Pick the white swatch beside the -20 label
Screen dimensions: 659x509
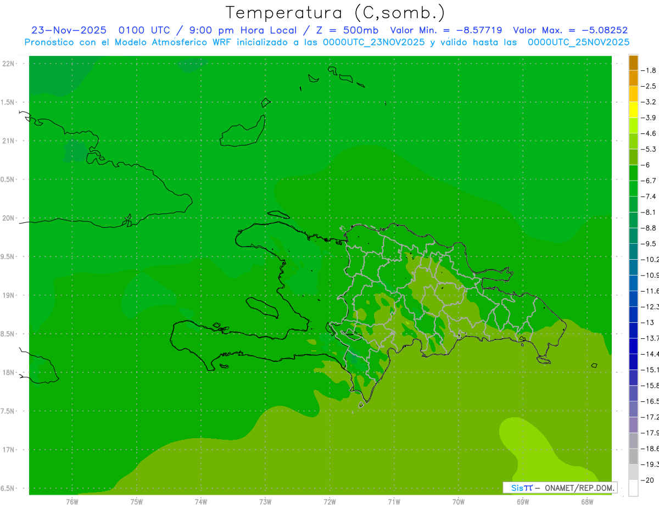pos(633,488)
